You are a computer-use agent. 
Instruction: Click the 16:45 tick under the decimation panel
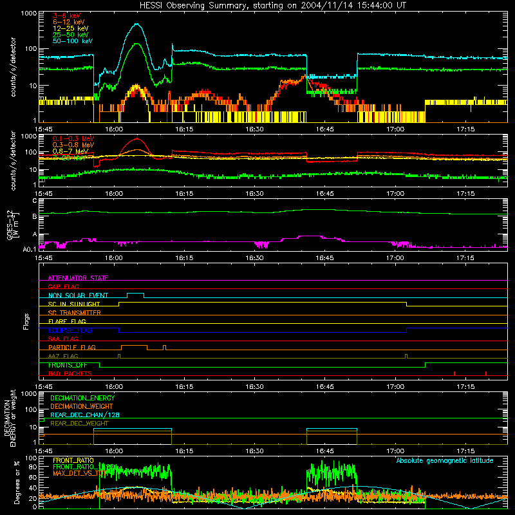325,451
